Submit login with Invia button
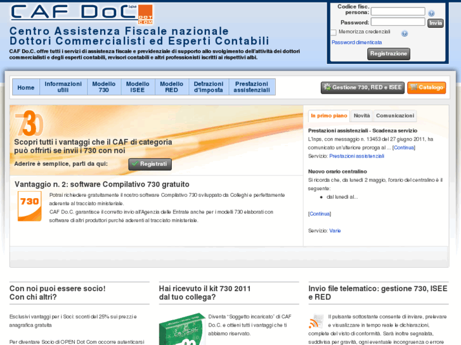This screenshot has height=345, width=461. 436,23
